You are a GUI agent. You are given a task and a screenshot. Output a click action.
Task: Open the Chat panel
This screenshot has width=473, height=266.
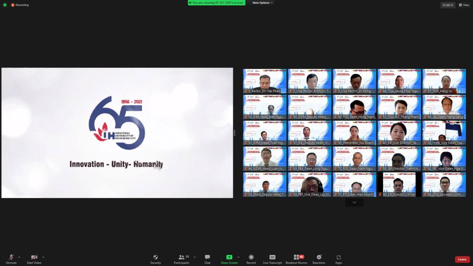pos(207,259)
